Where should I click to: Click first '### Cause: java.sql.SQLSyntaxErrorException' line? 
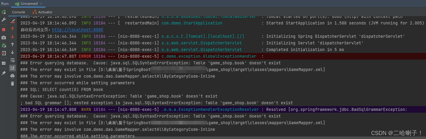point(119,96)
